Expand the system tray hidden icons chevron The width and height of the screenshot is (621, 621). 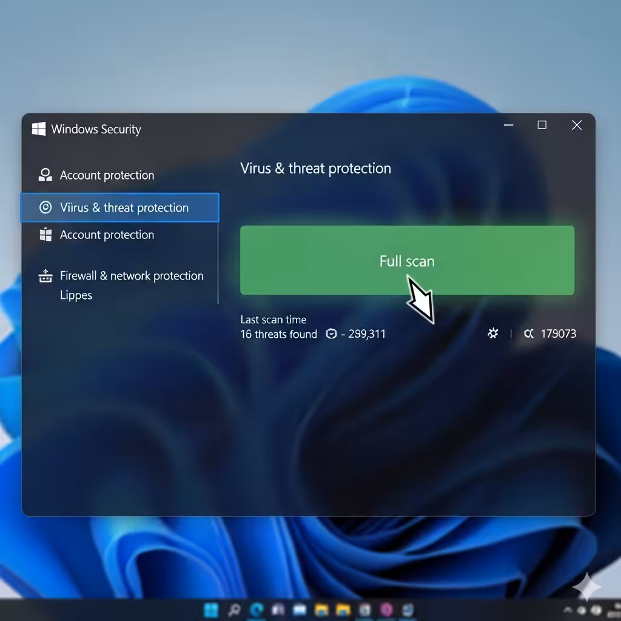click(x=567, y=610)
